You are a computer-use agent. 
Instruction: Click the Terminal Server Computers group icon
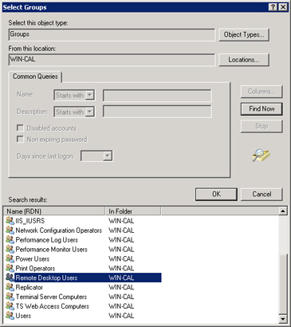[x=10, y=297]
